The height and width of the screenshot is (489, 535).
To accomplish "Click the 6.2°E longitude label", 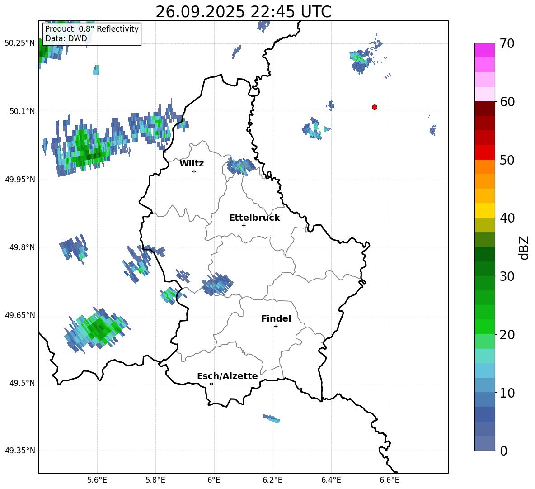I will tap(272, 480).
